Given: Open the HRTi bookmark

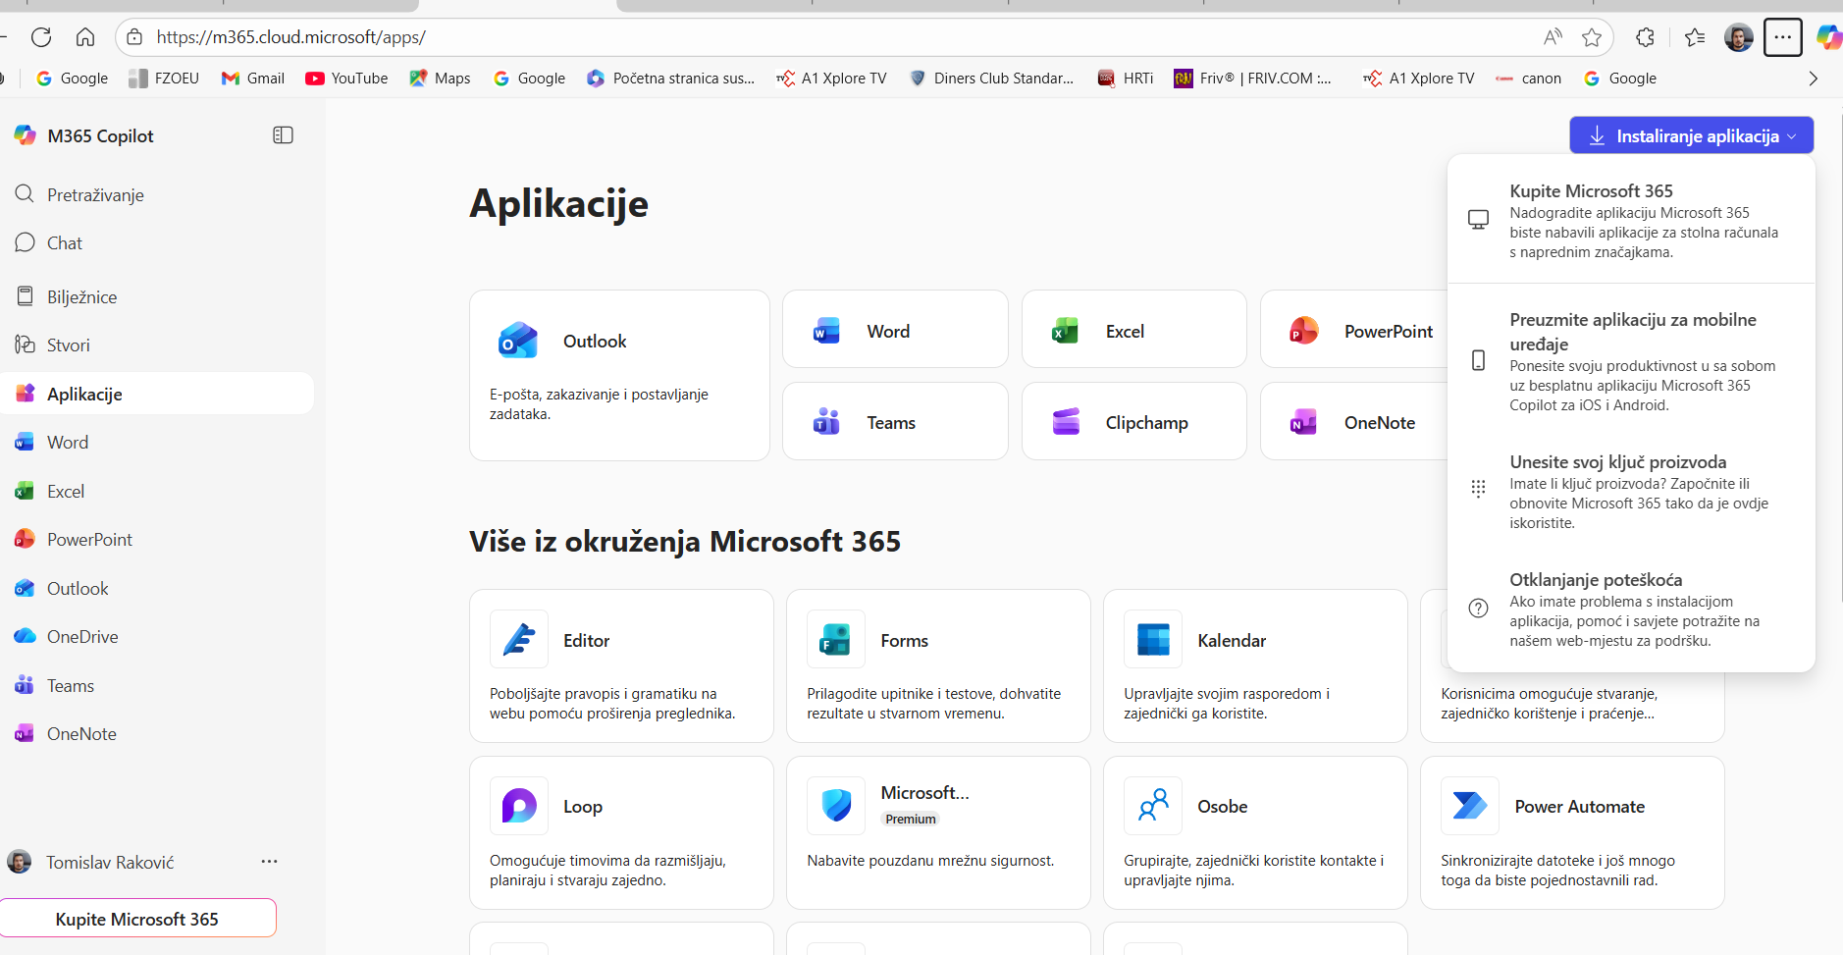Looking at the screenshot, I should [1126, 79].
